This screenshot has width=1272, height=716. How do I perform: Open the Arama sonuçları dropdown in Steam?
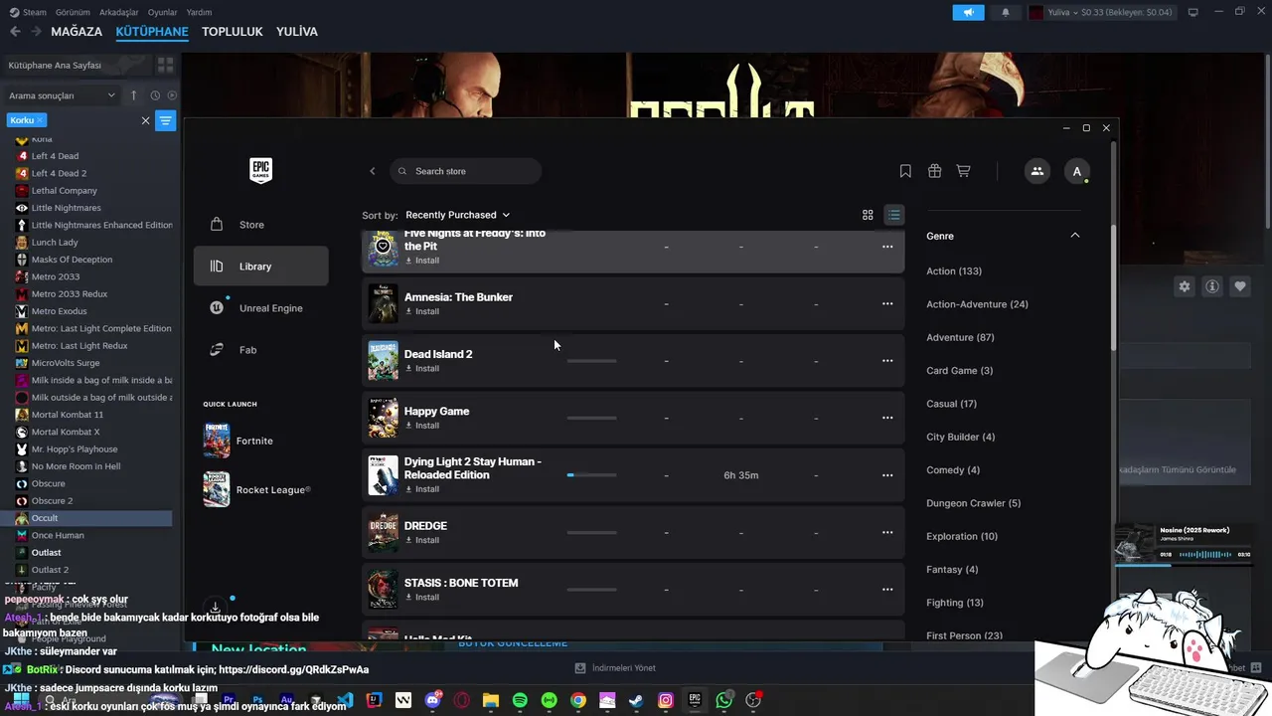pos(63,95)
